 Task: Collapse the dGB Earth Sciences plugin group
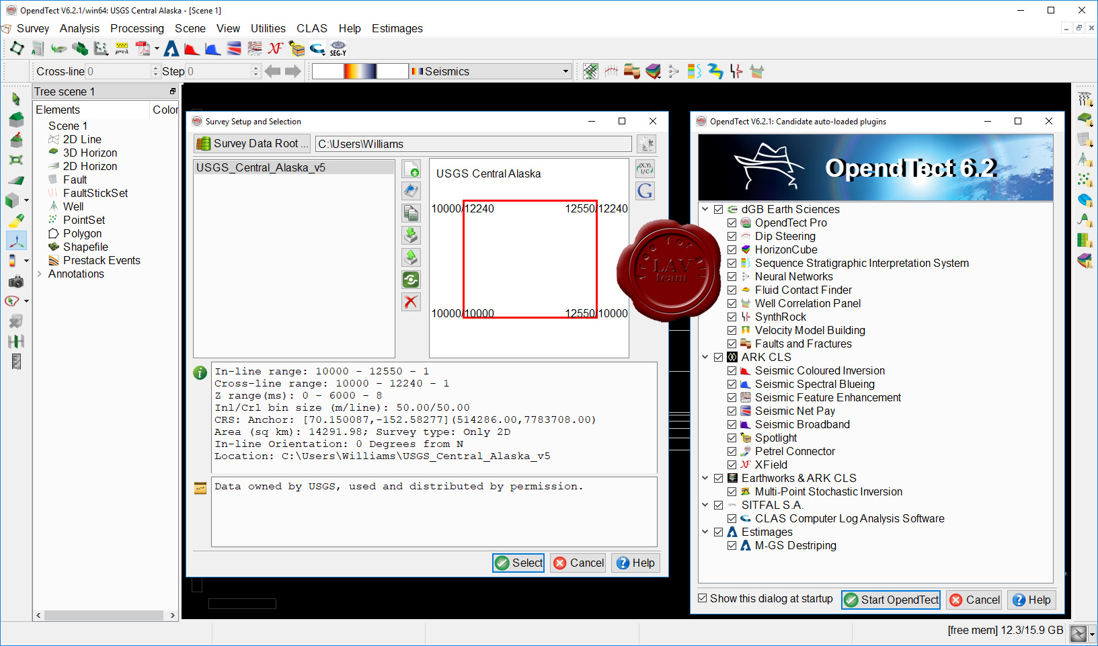click(x=705, y=210)
